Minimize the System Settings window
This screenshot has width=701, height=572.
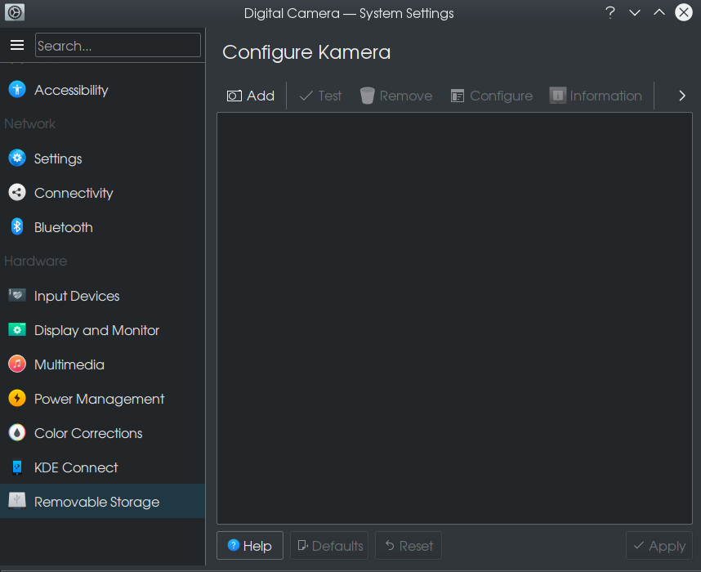[635, 12]
